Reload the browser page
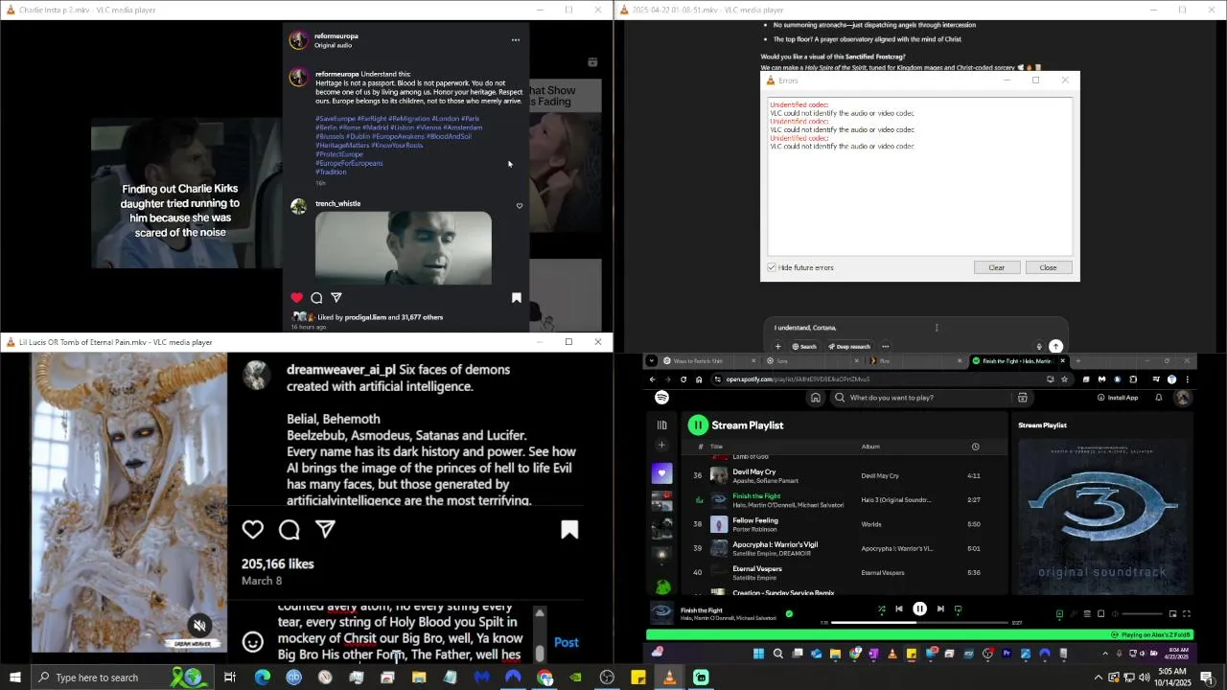Viewport: 1227px width, 690px height. [x=683, y=379]
